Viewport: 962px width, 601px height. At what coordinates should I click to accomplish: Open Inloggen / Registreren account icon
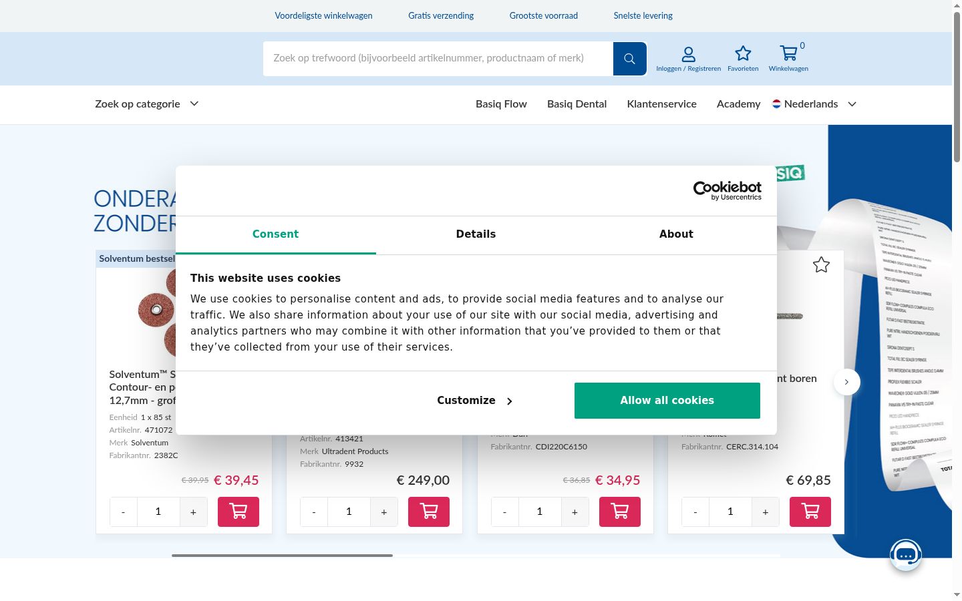click(x=688, y=59)
